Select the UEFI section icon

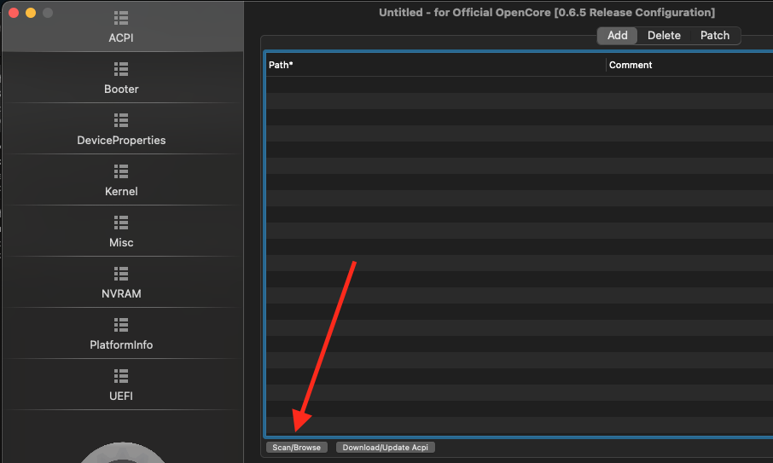tap(121, 376)
